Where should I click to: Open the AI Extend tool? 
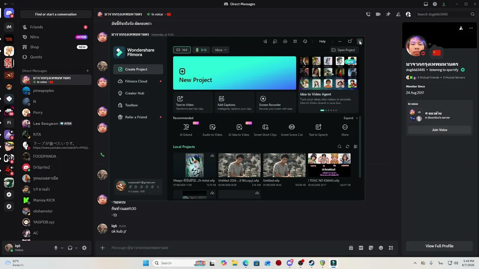(186, 130)
